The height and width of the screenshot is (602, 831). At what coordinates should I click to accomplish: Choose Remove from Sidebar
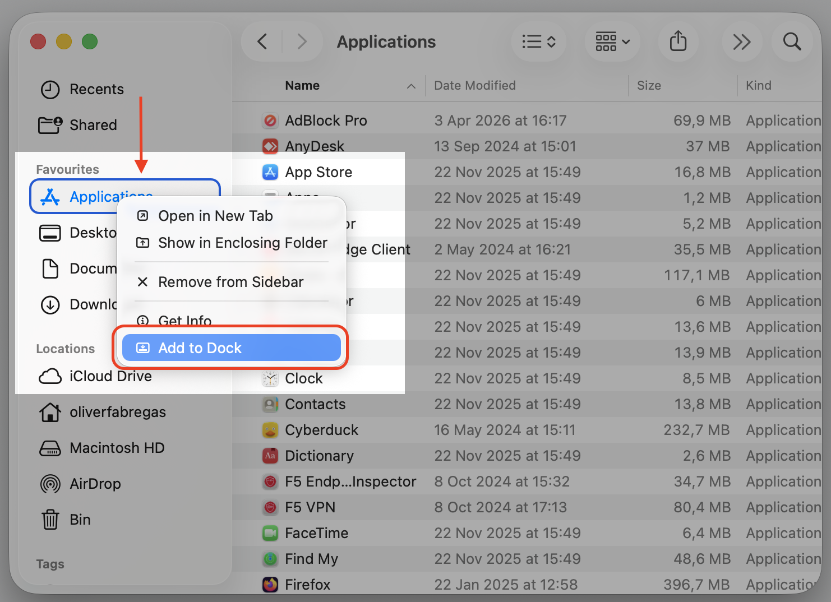coord(231,282)
